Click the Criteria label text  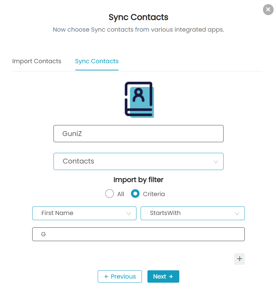(154, 194)
